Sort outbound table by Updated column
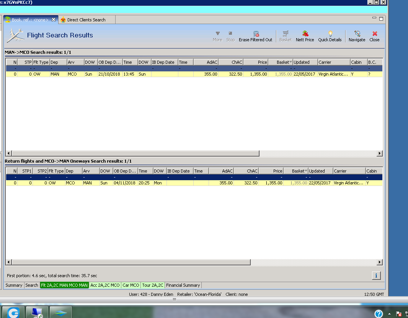This screenshot has width=408, height=318. pyautogui.click(x=305, y=62)
